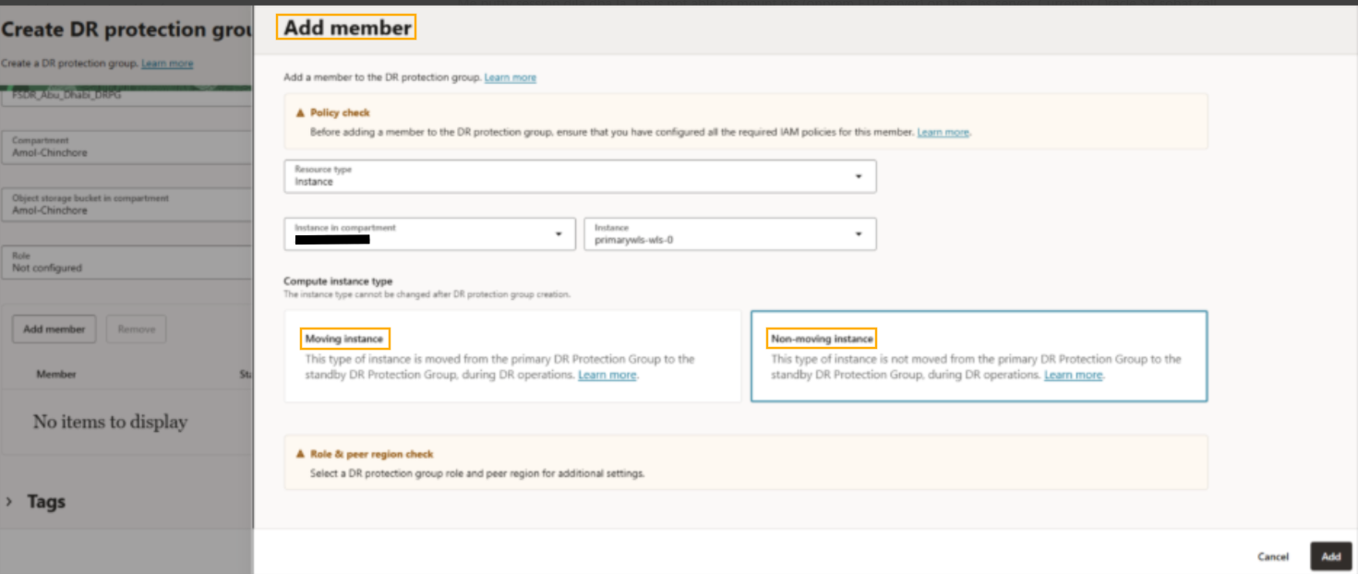The height and width of the screenshot is (574, 1358).
Task: Click the Add button in the dialog footer
Action: (x=1330, y=556)
